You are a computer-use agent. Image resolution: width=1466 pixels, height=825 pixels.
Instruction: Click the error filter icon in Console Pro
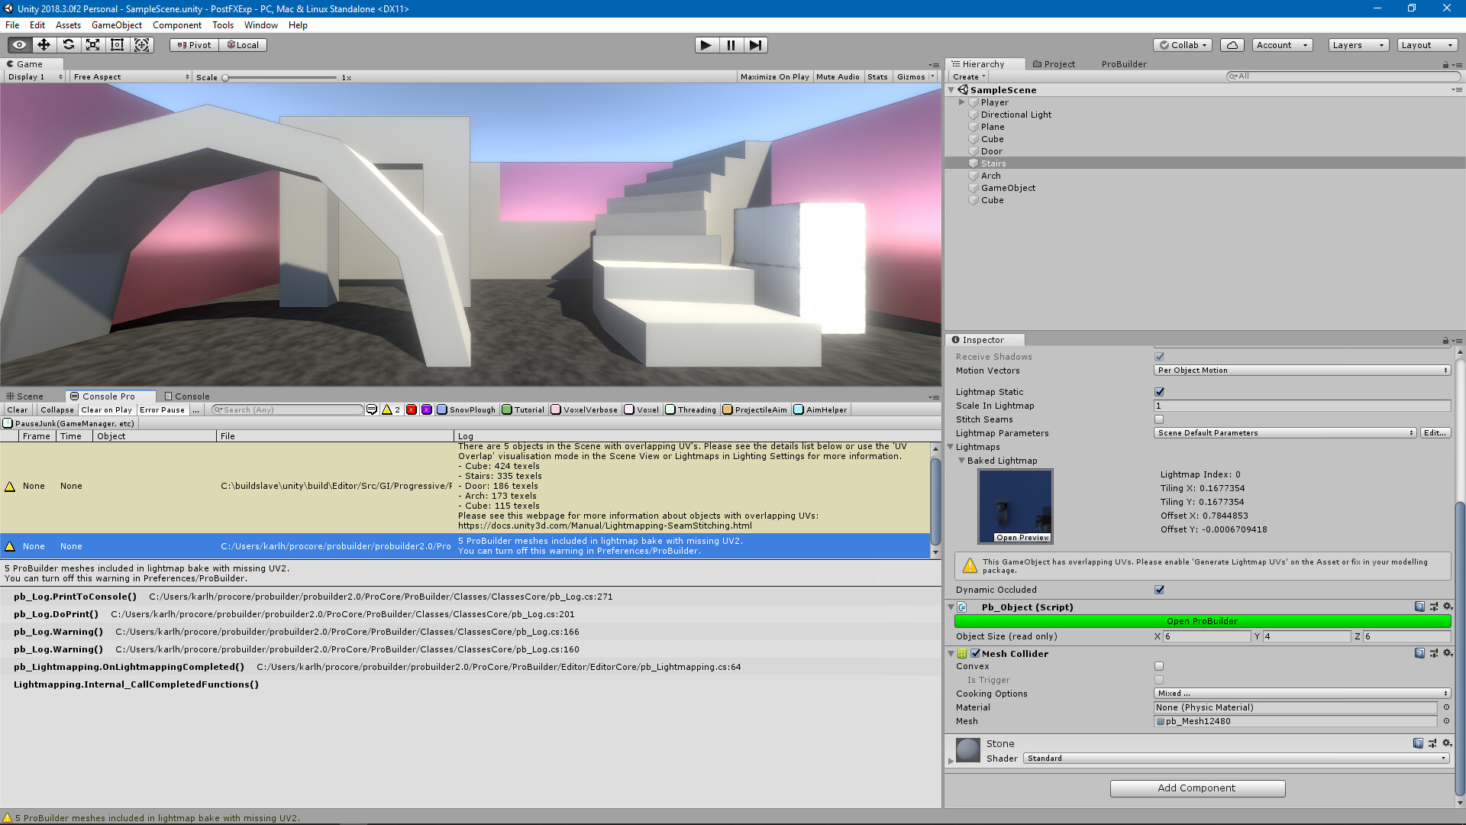pos(412,409)
